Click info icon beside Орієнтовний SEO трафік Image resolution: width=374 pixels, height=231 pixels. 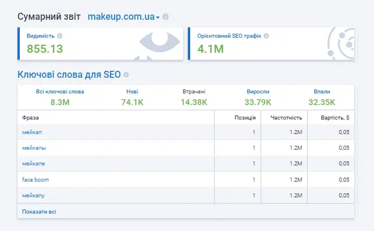(x=266, y=36)
